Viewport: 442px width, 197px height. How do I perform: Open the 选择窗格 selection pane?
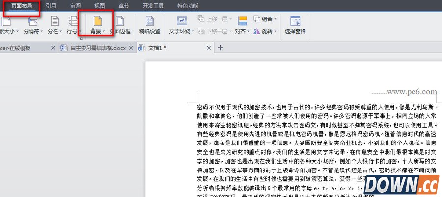295,25
